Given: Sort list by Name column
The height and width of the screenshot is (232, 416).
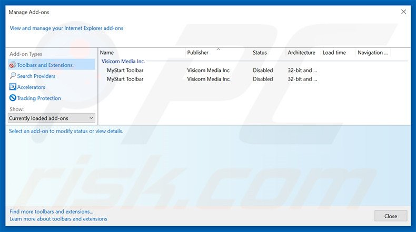Looking at the screenshot, I should [141, 53].
